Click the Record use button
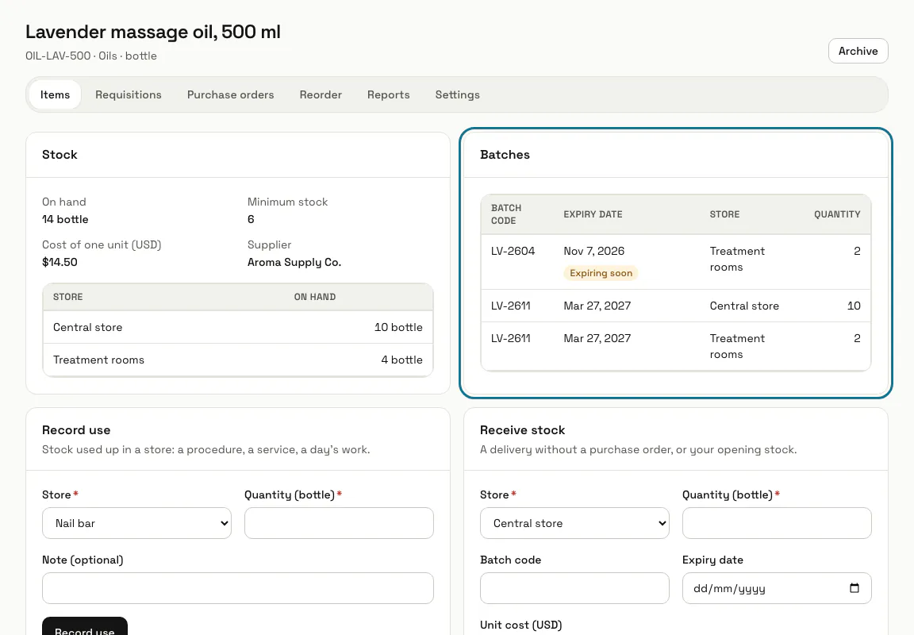The image size is (914, 635). click(x=85, y=627)
